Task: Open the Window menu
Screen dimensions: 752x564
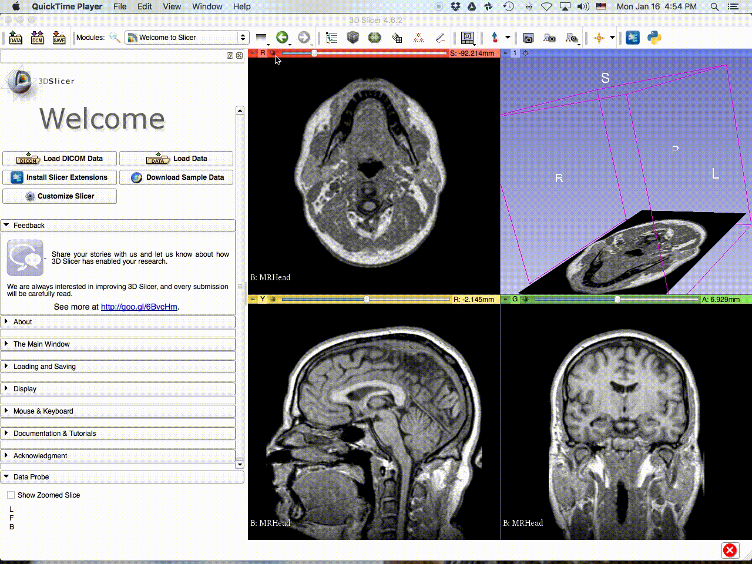Action: pos(207,6)
